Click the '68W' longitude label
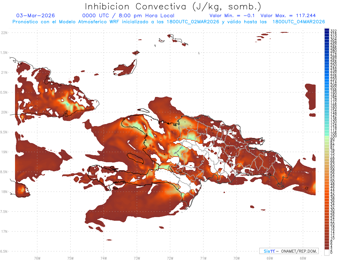The height and width of the screenshot is (262, 340). coord(303,258)
